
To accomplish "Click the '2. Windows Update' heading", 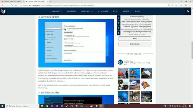I will click(x=49, y=17).
